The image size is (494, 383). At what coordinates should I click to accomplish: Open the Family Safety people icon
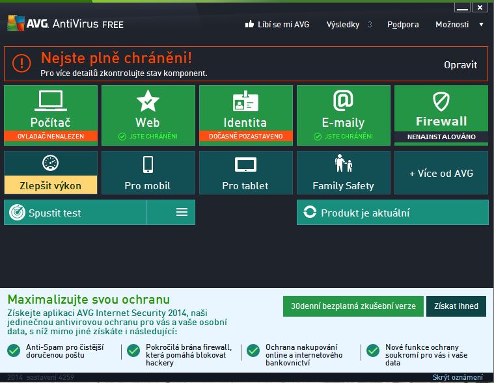click(x=344, y=163)
